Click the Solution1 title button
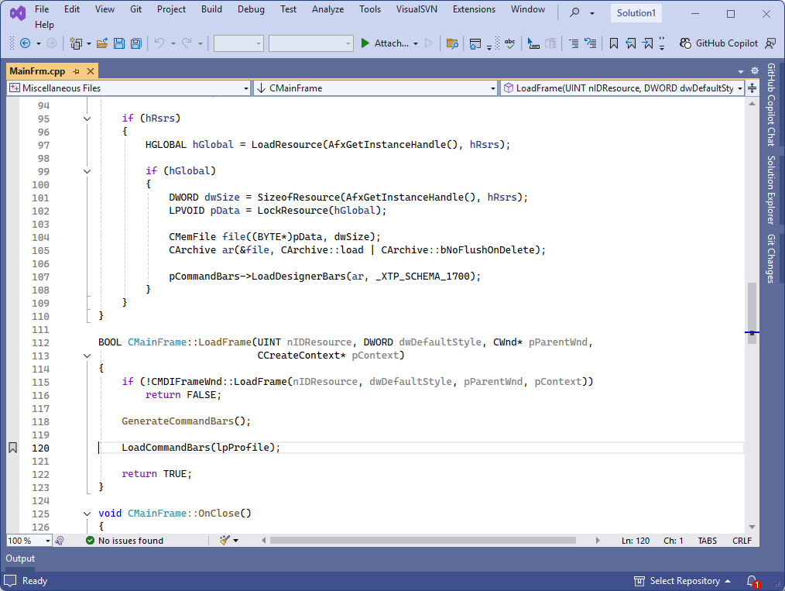 click(636, 13)
